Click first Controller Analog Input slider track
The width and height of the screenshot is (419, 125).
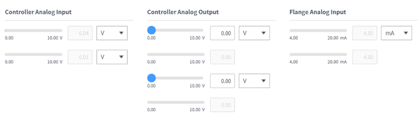pyautogui.click(x=34, y=30)
